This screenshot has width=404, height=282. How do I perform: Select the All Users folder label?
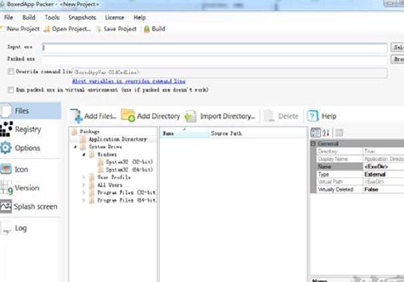tap(110, 185)
